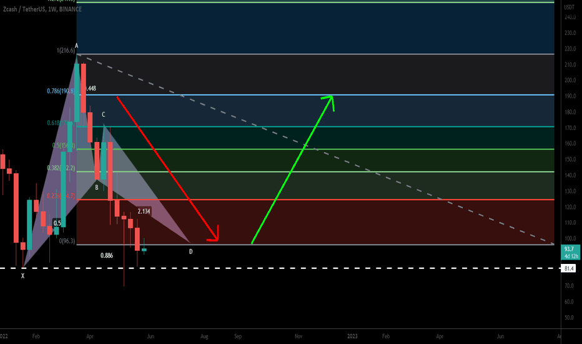Click the Fibonacci 1(216.6) level label
Image resolution: width=582 pixels, height=344 pixels.
point(66,50)
